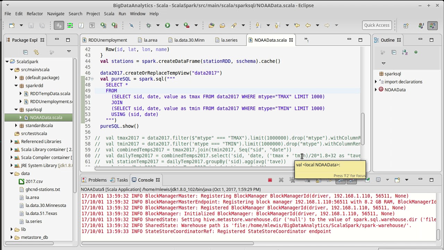Select RDDTempData.scala in Package Explorer
Screen dimensions: 444x250
coord(50,93)
